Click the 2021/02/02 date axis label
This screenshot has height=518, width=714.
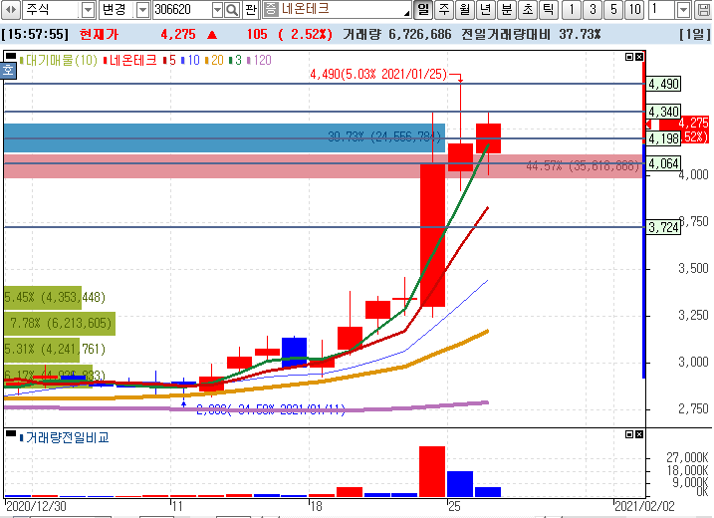click(x=644, y=506)
